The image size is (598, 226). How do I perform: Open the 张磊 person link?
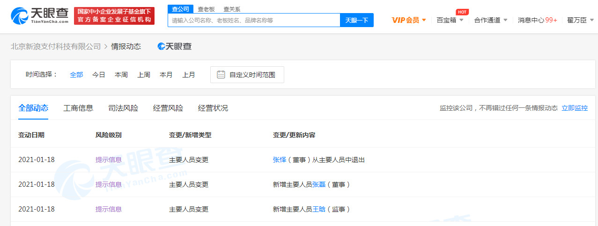pyautogui.click(x=319, y=184)
